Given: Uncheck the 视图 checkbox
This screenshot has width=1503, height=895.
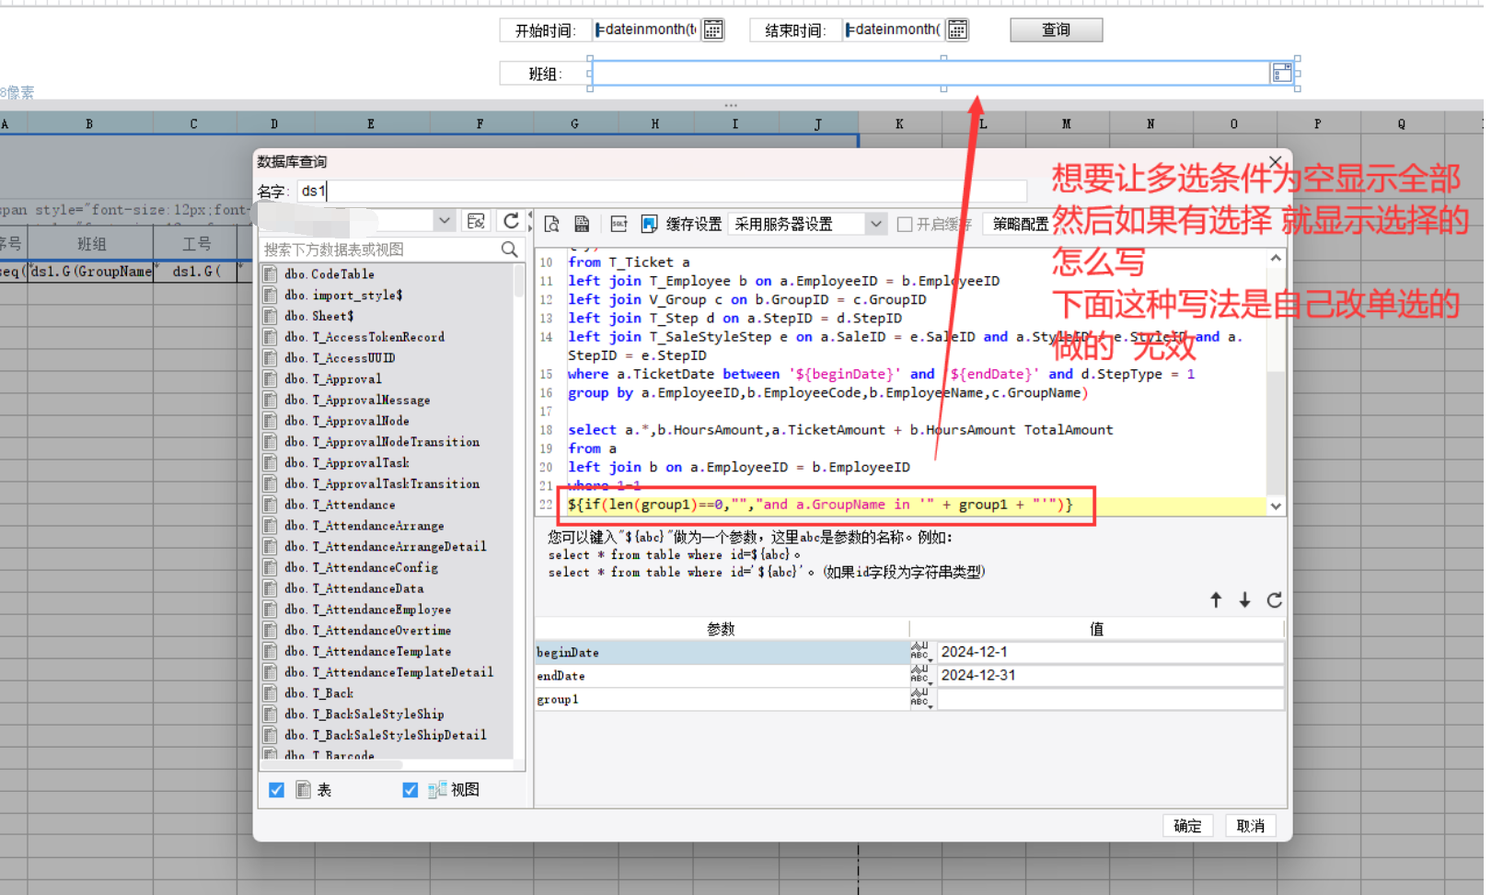Looking at the screenshot, I should 410,790.
